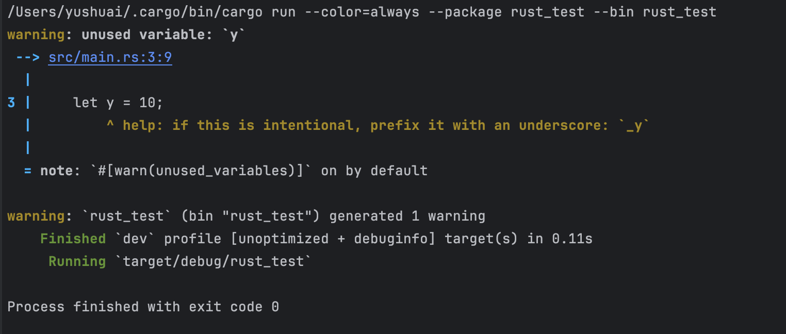Viewport: 786px width, 334px height.
Task: Click the bold "note" label
Action: [56, 171]
